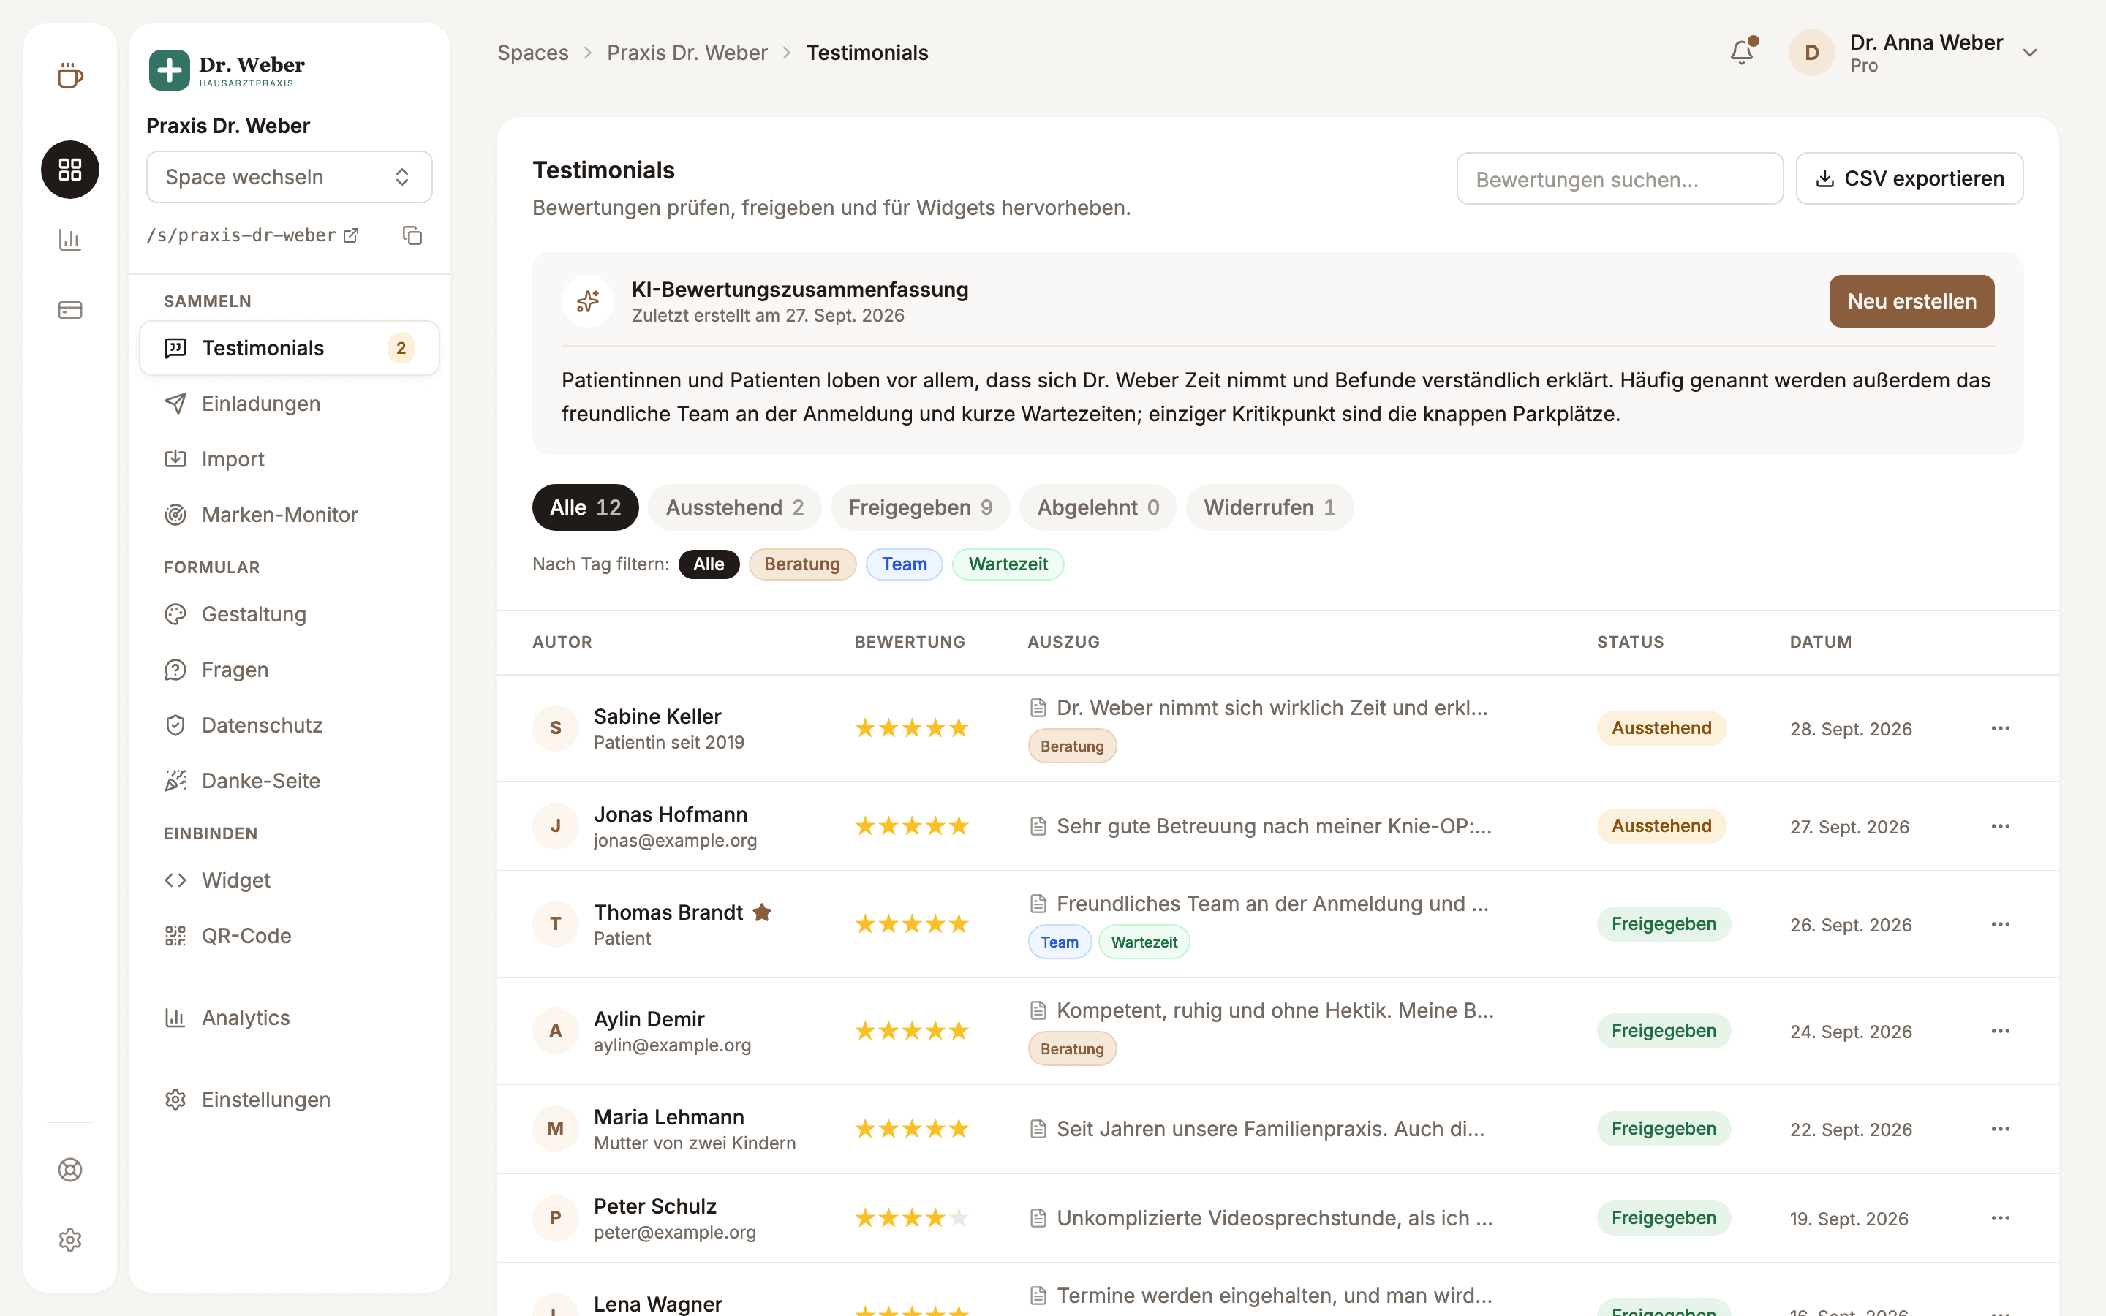Open row menu for Jonas Hofmann

(2000, 826)
